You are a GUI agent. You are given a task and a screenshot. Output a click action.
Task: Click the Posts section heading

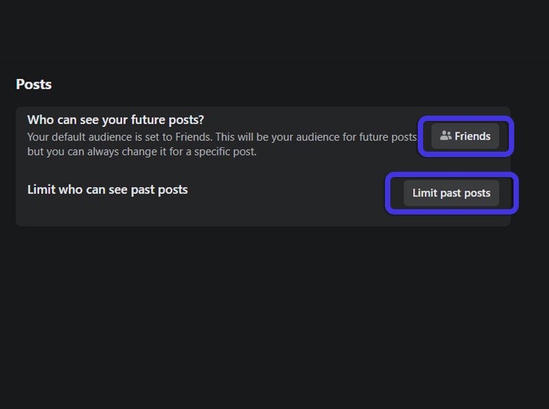[x=33, y=84]
